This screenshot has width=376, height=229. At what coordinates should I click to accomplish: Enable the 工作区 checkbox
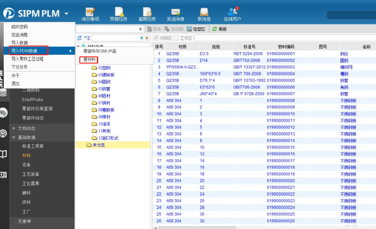coord(176,38)
